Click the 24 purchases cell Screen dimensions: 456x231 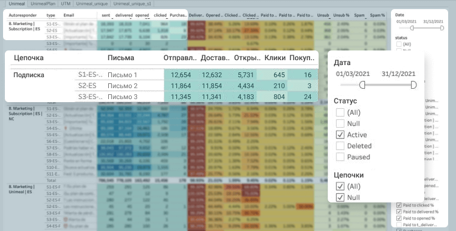308,97
